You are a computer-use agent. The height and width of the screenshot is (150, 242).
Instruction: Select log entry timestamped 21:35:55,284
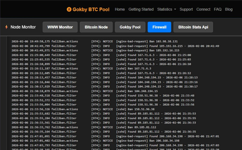point(104,118)
